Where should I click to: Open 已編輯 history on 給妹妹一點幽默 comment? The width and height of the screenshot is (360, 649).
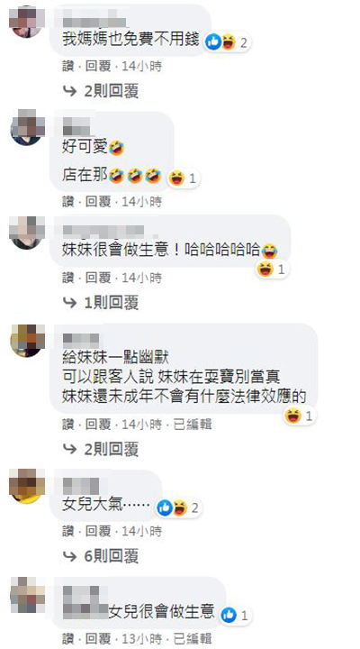click(193, 425)
